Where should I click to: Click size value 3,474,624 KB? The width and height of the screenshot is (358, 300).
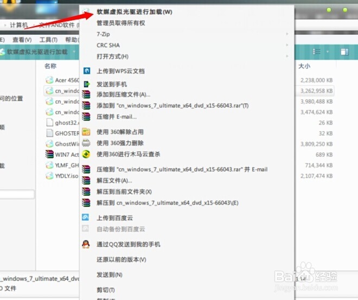(316, 112)
